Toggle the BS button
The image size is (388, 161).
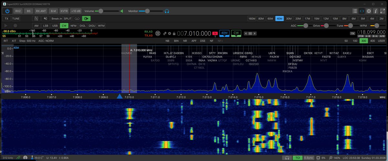pos(28,11)
